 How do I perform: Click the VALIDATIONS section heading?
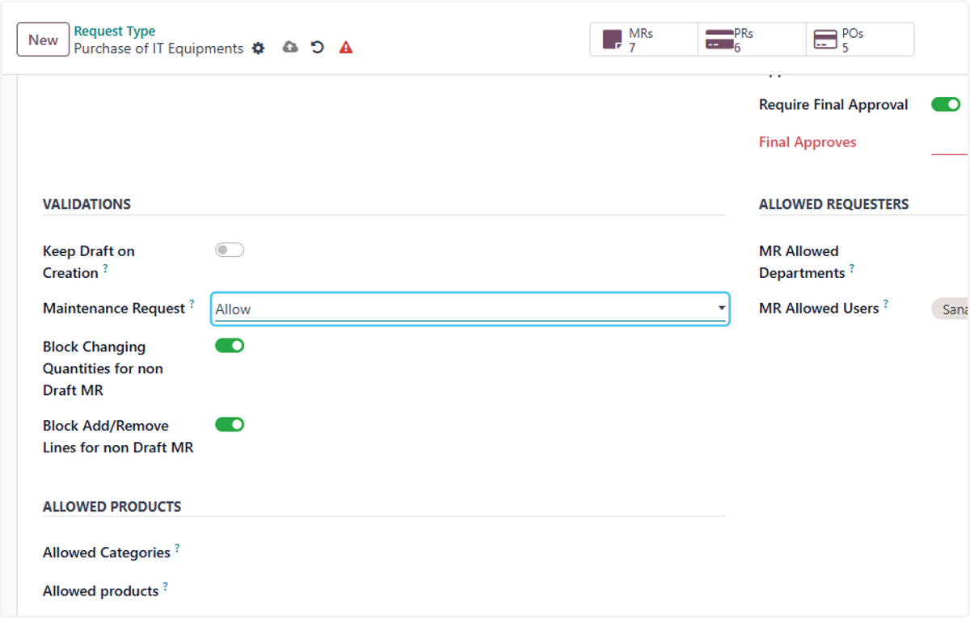click(86, 204)
